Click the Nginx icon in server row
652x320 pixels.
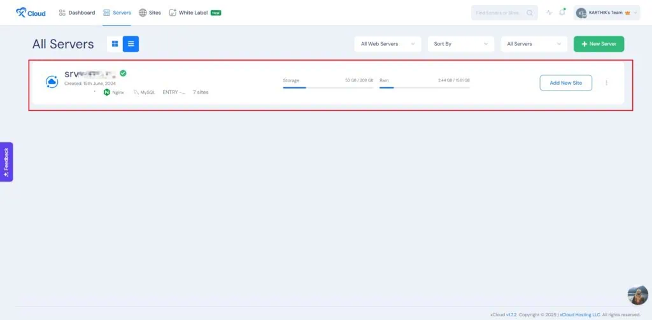107,92
